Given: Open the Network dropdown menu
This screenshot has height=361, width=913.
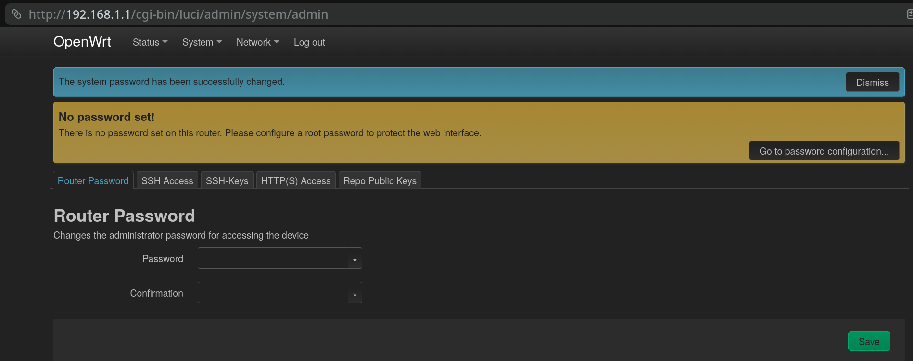Looking at the screenshot, I should pos(258,42).
